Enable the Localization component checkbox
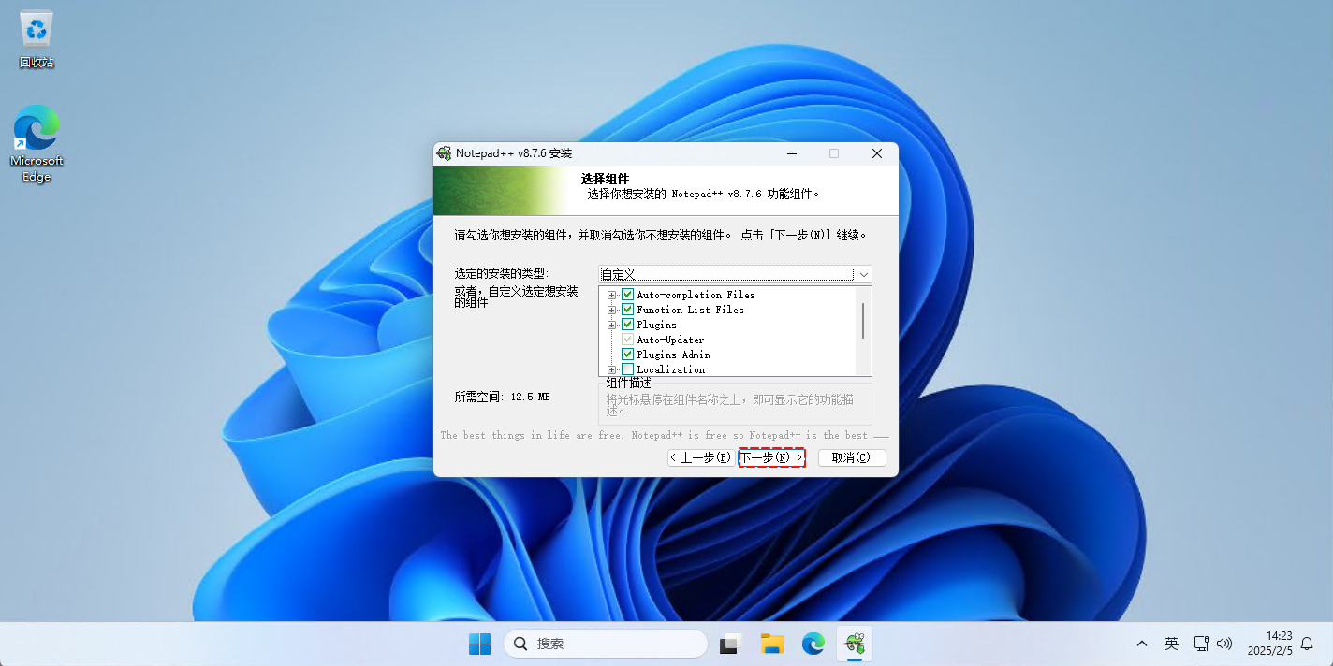Viewport: 1333px width, 666px height. pos(627,369)
